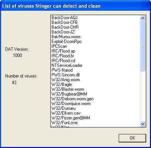The image size is (151, 148).
Task: Click the scroll down arrow in virus list
Action: pyautogui.click(x=143, y=124)
